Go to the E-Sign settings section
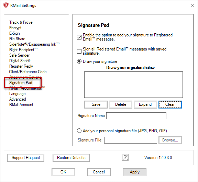This screenshot has width=198, height=182. [x=14, y=33]
